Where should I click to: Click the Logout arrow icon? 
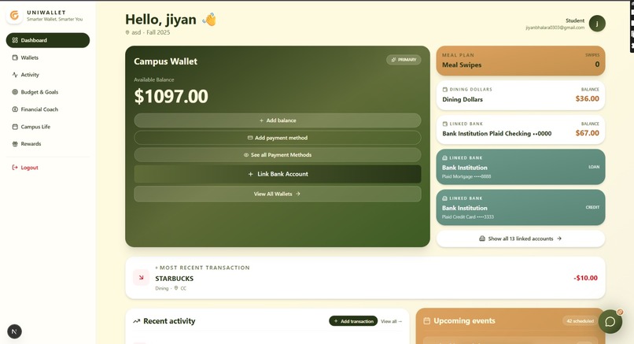point(15,167)
